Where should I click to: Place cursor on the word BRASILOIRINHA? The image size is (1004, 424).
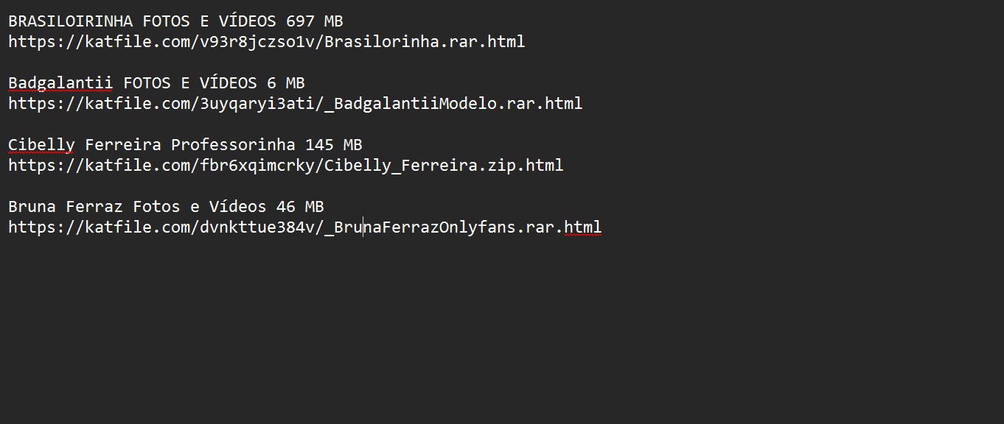[71, 21]
